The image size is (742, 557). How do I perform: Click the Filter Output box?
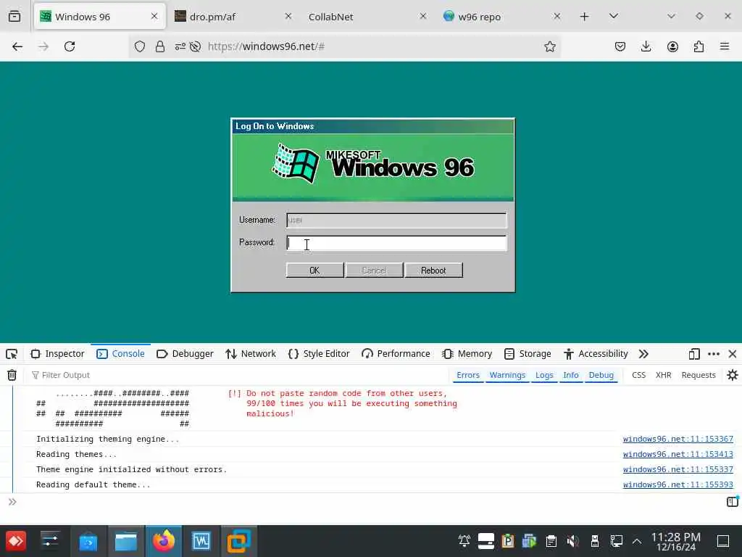click(x=237, y=375)
